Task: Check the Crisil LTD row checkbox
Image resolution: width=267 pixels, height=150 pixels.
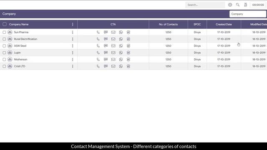Action: click(4, 66)
